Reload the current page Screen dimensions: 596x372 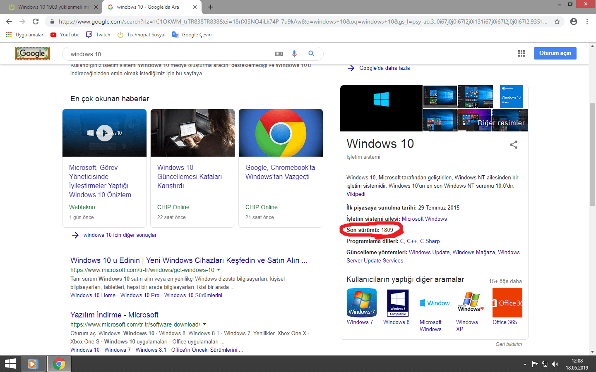pos(36,21)
